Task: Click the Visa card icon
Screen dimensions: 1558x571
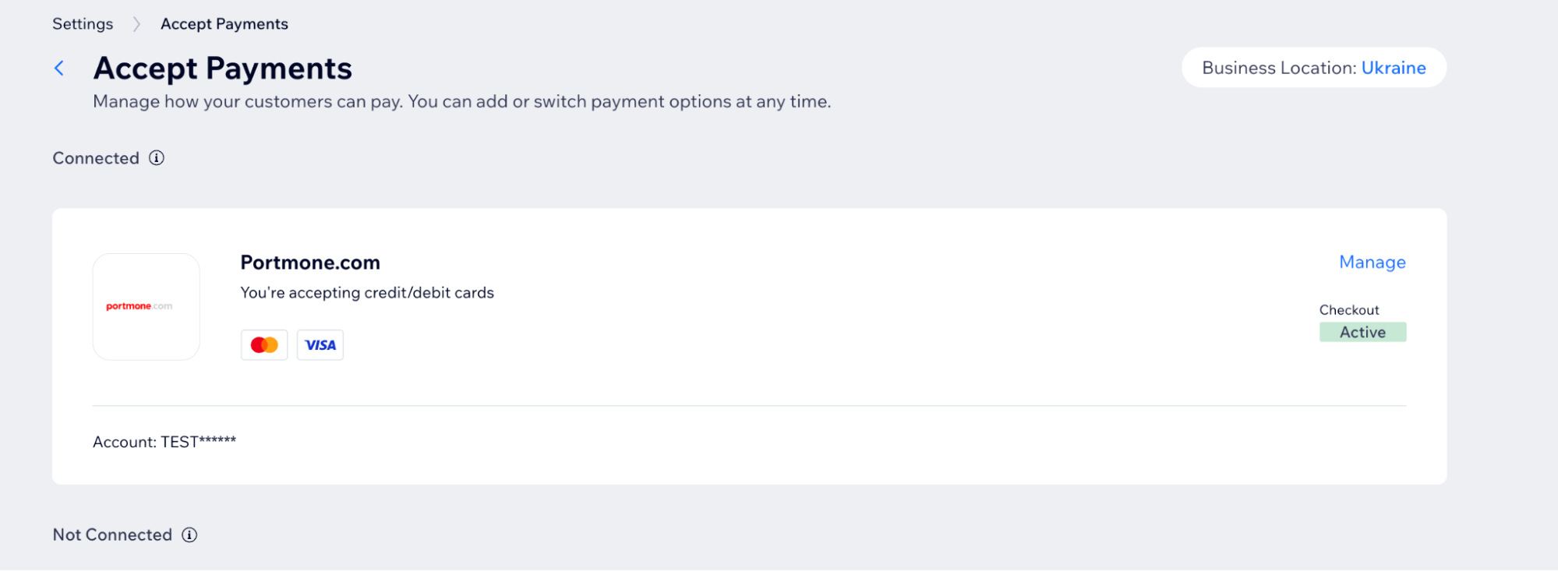Action: (x=320, y=345)
